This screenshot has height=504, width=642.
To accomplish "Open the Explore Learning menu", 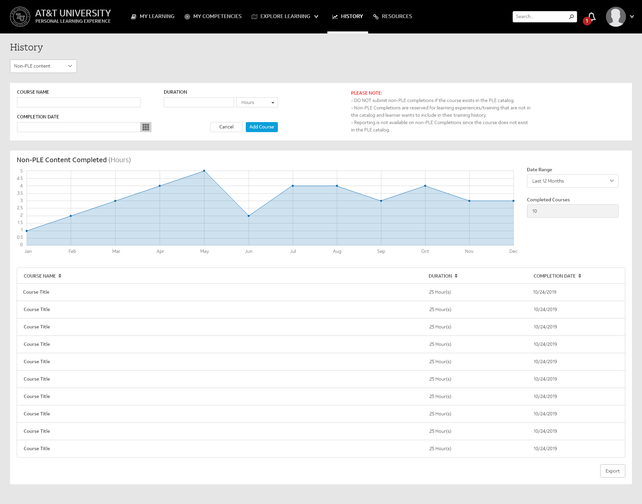I will tap(285, 16).
